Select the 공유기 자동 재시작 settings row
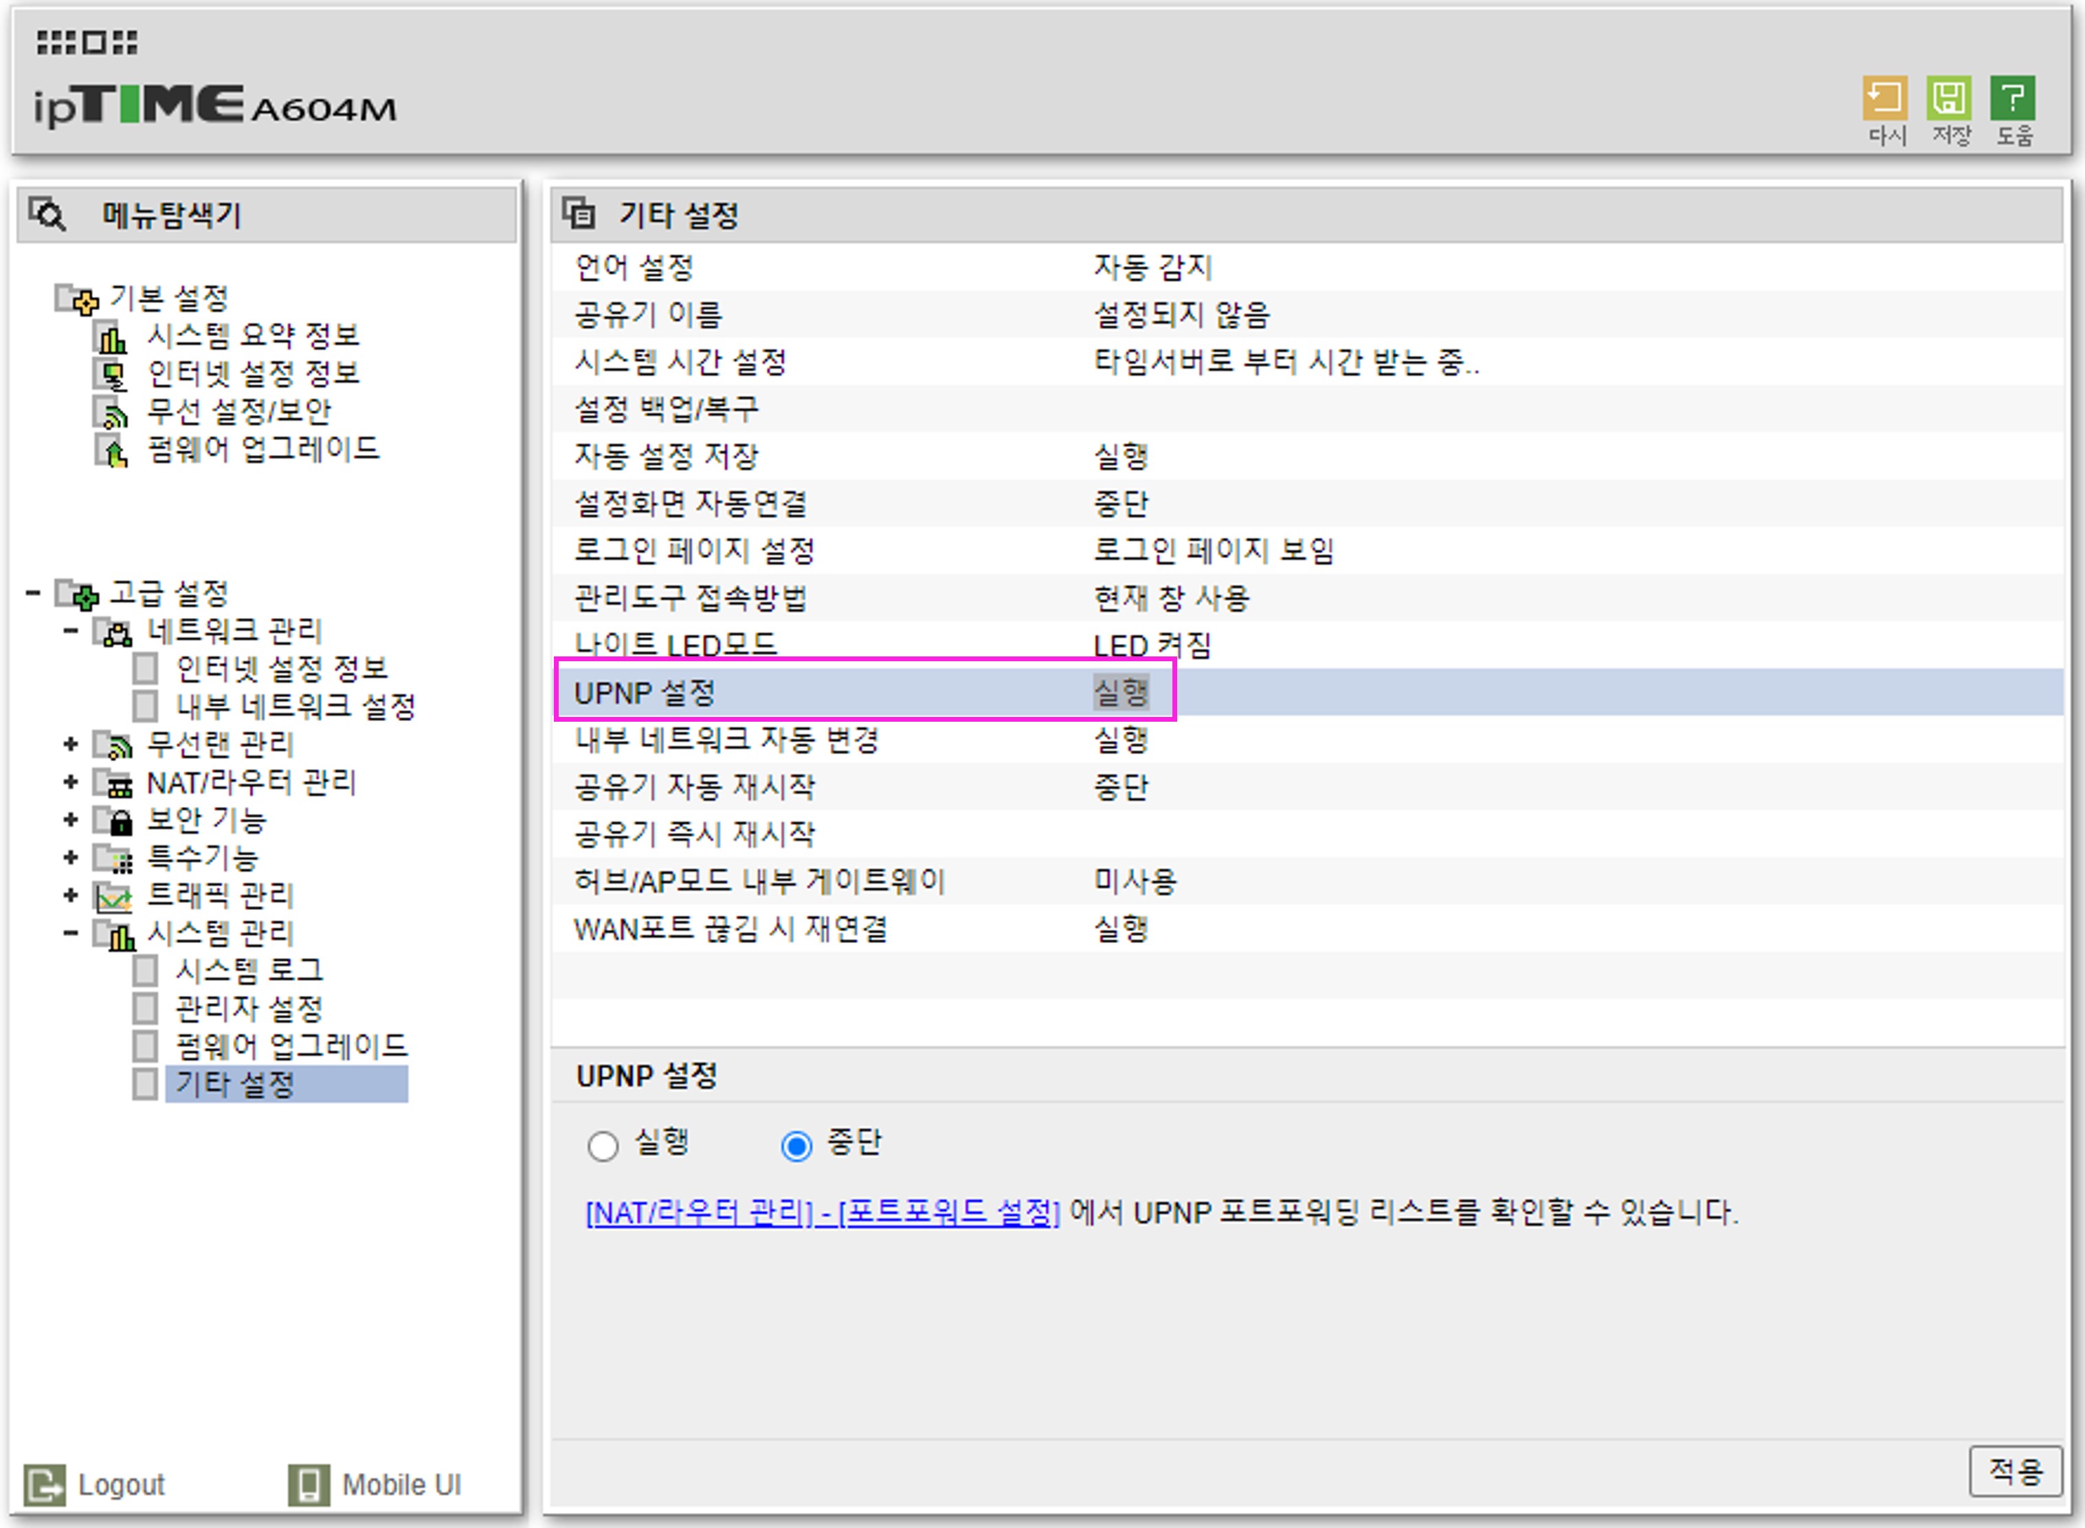 [694, 787]
